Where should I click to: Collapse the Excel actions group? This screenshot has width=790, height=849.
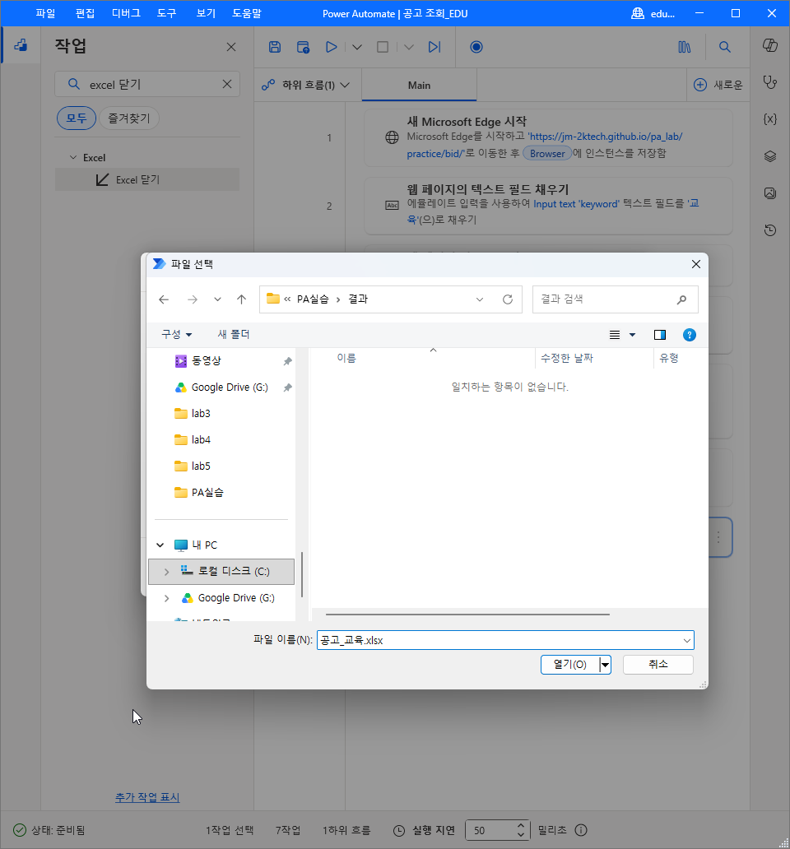tap(73, 157)
